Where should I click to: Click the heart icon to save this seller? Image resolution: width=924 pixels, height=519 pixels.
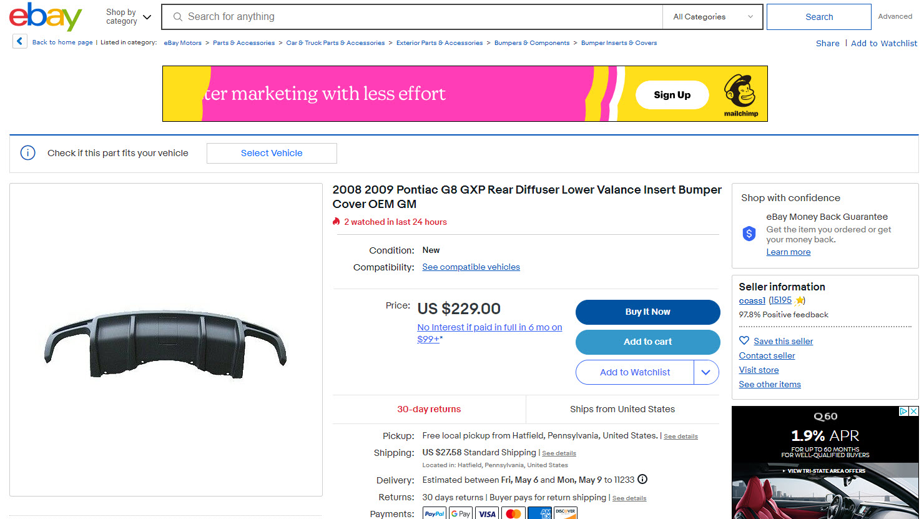tap(744, 341)
